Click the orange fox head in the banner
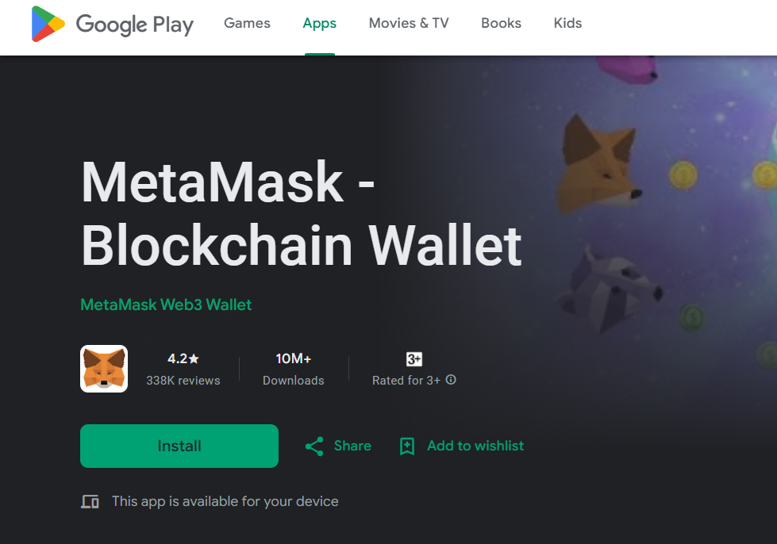The width and height of the screenshot is (777, 544). [599, 163]
